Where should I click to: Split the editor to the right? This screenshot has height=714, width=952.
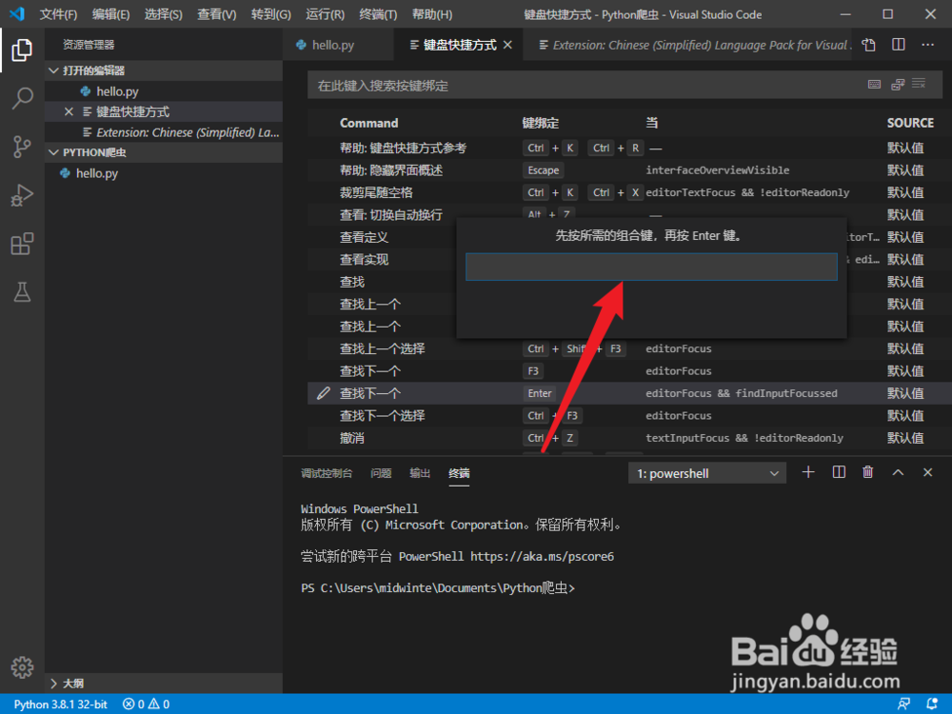(x=899, y=45)
